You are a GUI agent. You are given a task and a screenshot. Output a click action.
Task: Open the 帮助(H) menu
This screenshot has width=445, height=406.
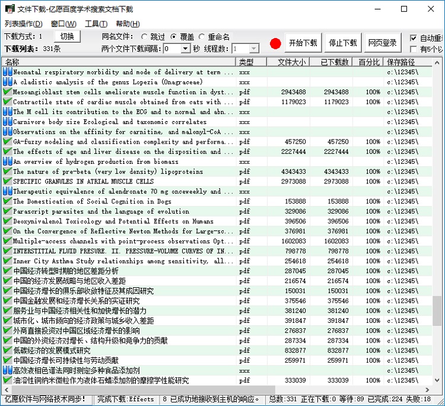[128, 24]
